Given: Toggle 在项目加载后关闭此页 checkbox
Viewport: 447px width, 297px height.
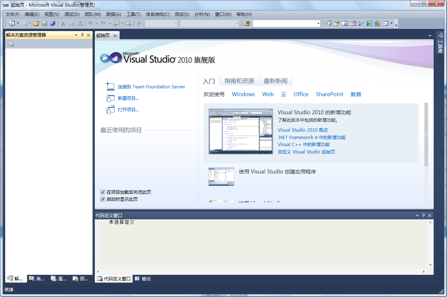Looking at the screenshot, I should 103,192.
